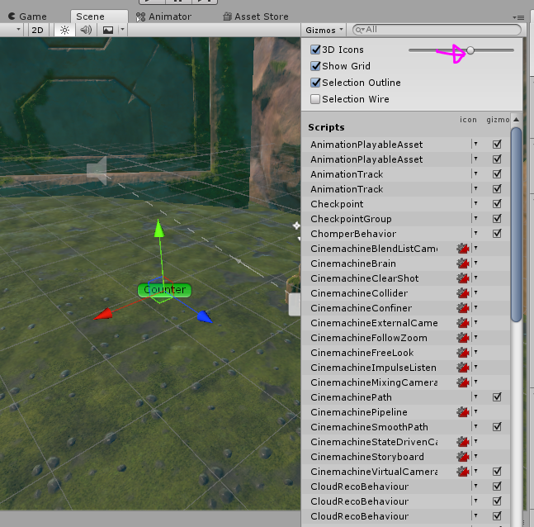Open the CheckpointGroup icon dropdown arrow
Viewport: 534px width, 527px height.
[x=475, y=218]
